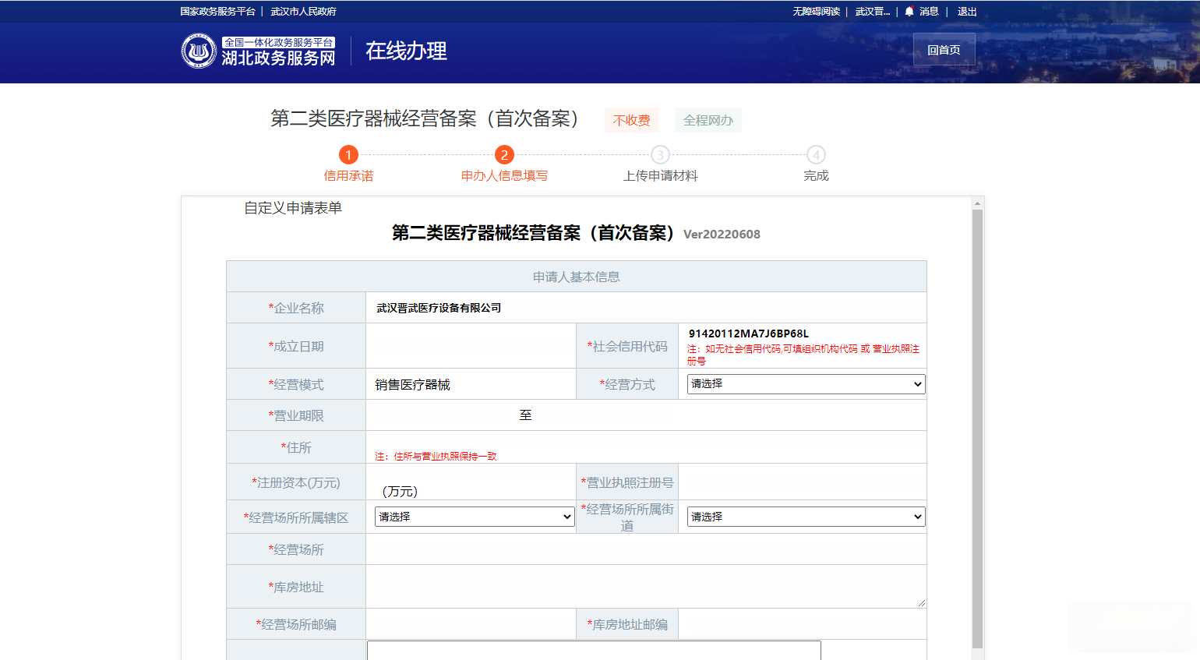Viewport: 1200px width, 660px height.
Task: Click the 经营场所 input field
Action: 646,549
